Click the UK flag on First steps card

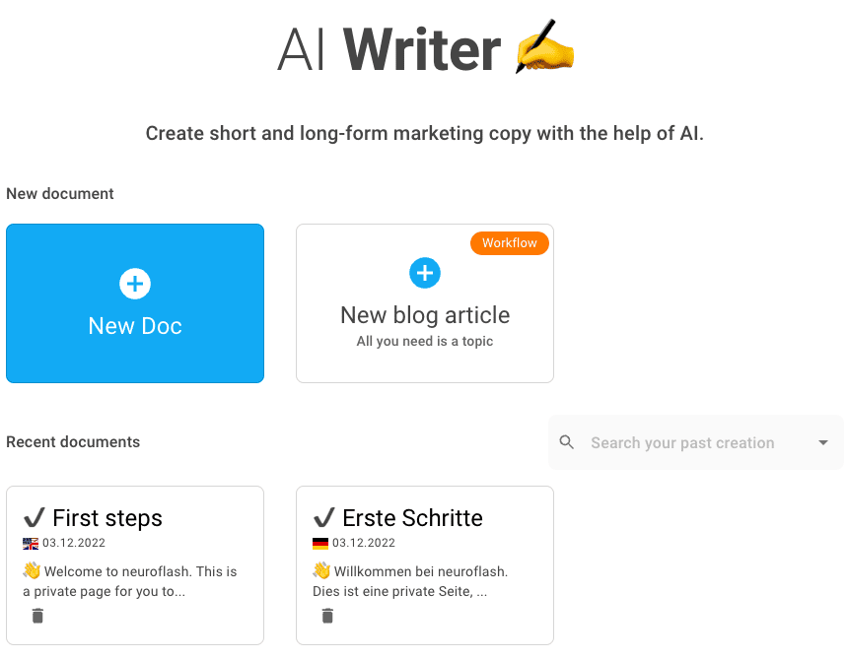coord(31,544)
